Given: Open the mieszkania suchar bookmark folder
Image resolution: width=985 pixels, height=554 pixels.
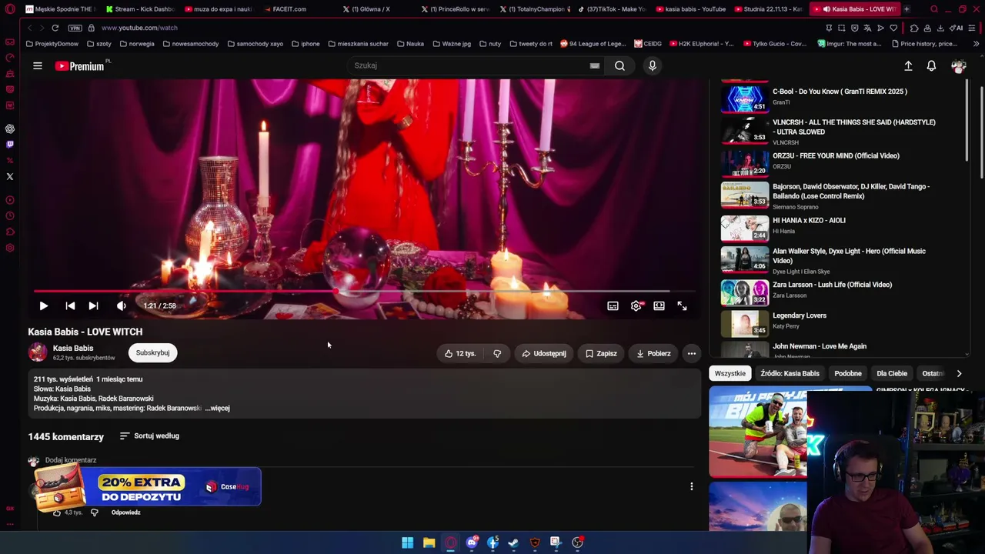Looking at the screenshot, I should [x=358, y=44].
